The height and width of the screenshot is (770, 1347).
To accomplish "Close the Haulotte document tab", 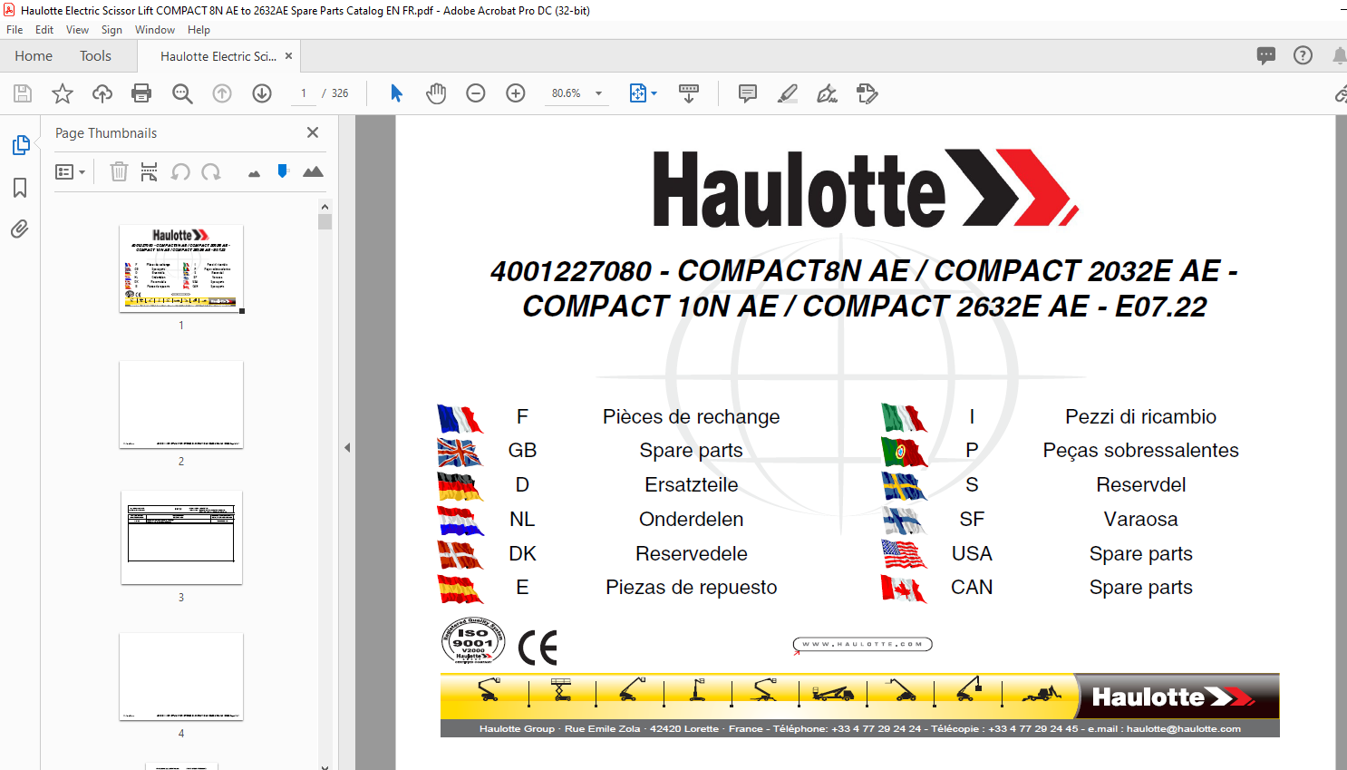I will (x=288, y=56).
